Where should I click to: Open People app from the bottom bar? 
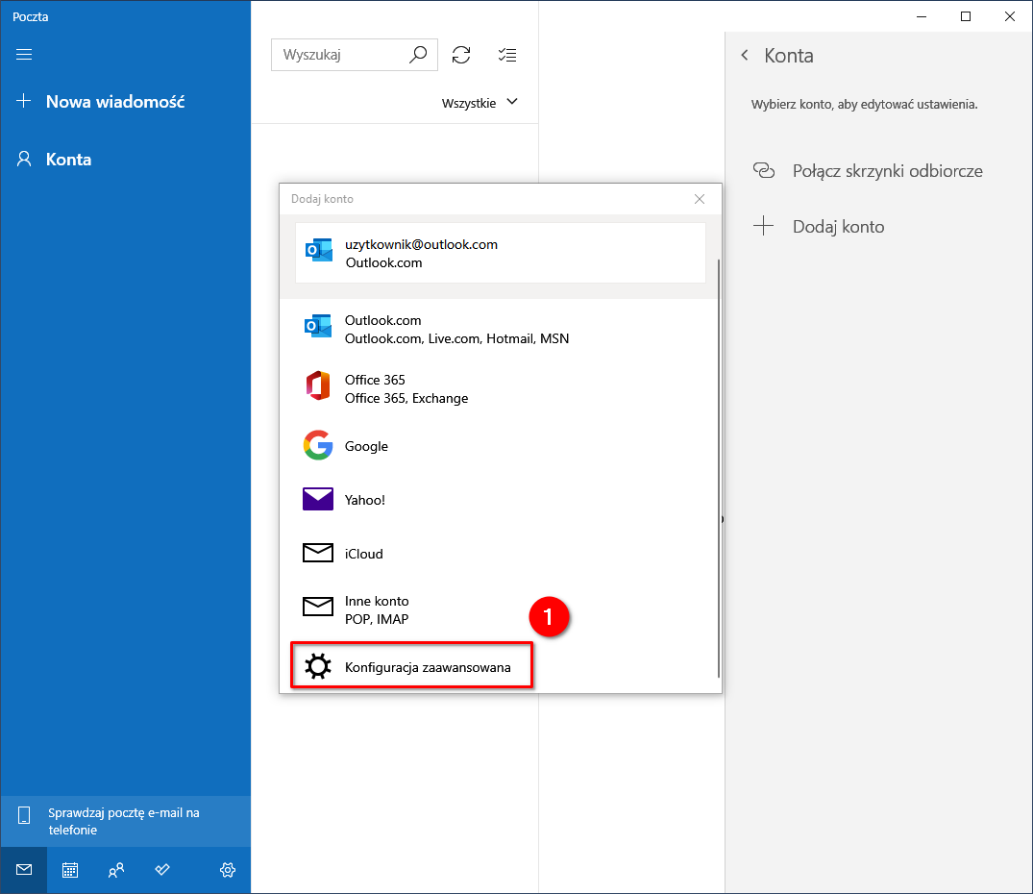coord(116,870)
